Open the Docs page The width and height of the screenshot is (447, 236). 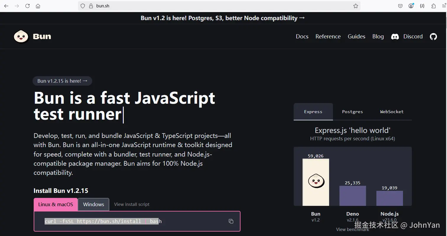click(302, 36)
